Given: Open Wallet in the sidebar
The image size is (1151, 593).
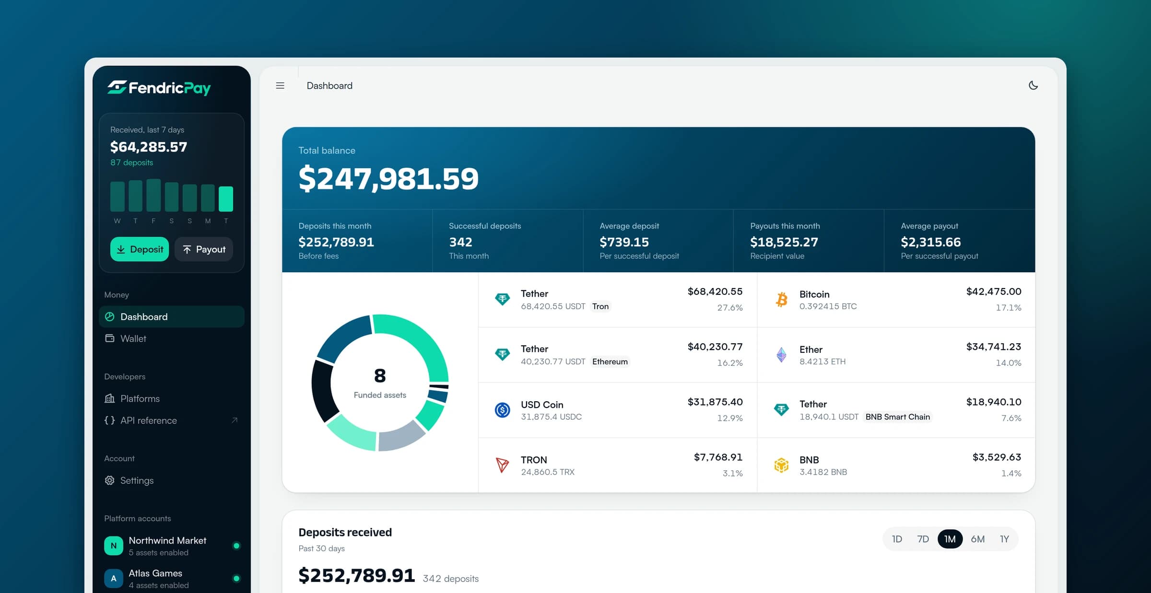Looking at the screenshot, I should pyautogui.click(x=172, y=338).
